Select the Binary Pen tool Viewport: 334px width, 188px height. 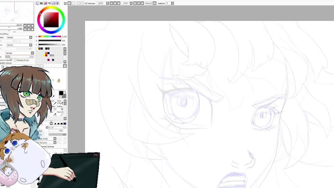[60, 114]
